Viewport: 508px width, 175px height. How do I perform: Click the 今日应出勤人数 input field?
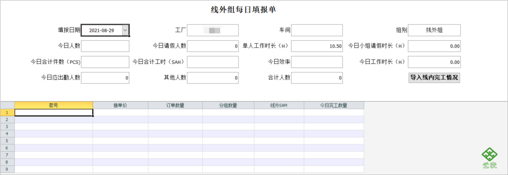(x=105, y=78)
